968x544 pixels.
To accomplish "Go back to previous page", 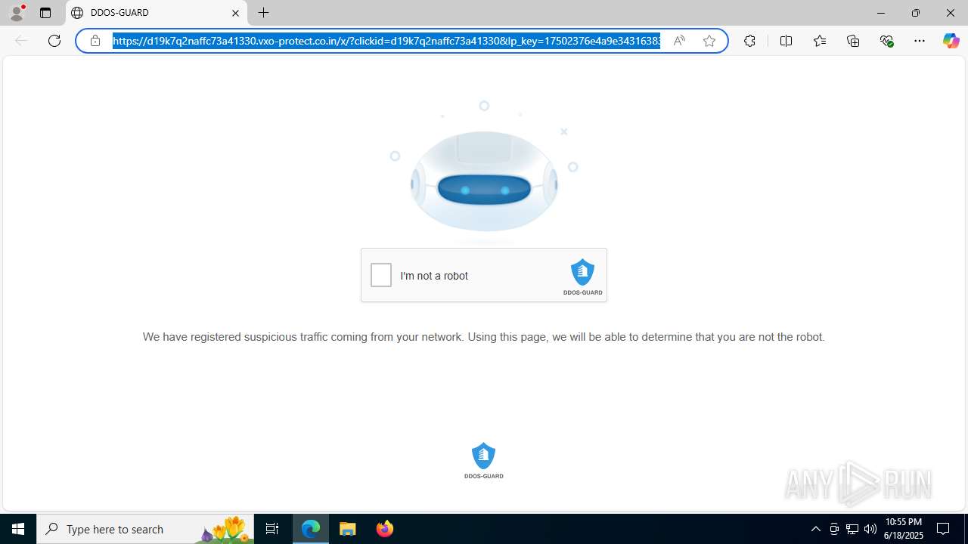I will point(21,41).
